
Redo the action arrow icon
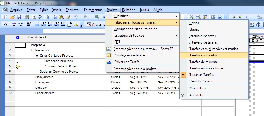(86, 17)
